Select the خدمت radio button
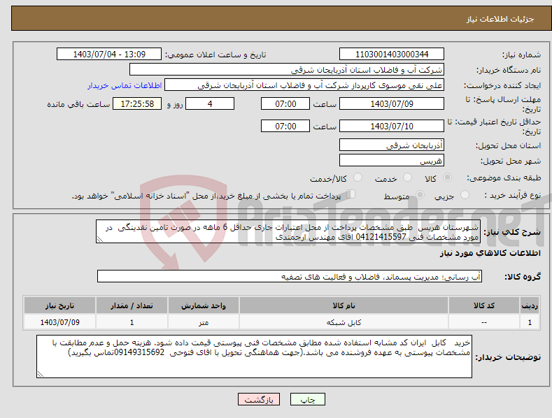Image resolution: width=552 pixels, height=418 pixels. coord(408,178)
